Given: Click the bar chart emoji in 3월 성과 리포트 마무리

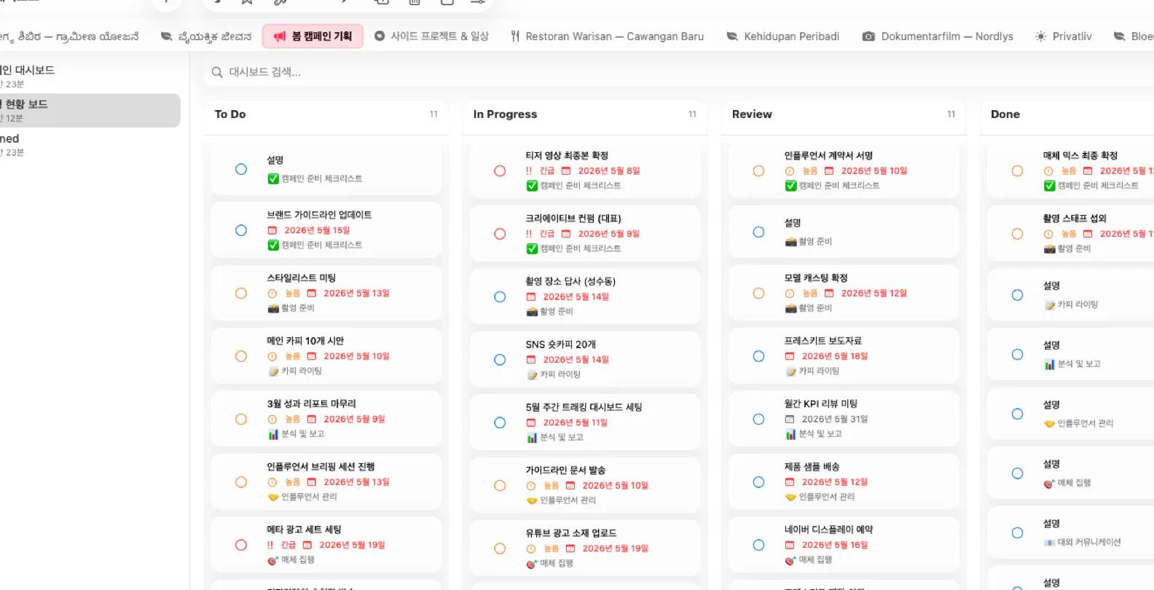Looking at the screenshot, I should [273, 434].
